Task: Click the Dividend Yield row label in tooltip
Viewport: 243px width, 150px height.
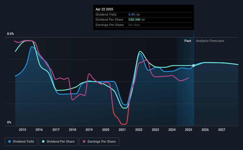Action: [106, 14]
